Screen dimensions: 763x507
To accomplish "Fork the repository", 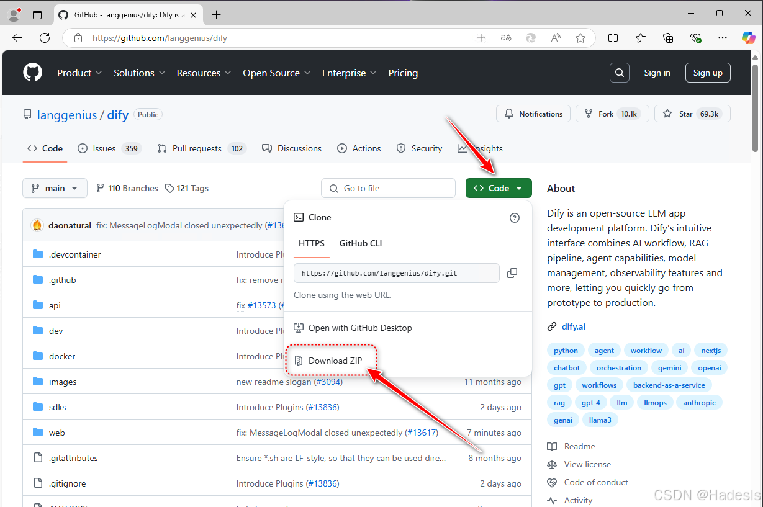I will coord(612,114).
